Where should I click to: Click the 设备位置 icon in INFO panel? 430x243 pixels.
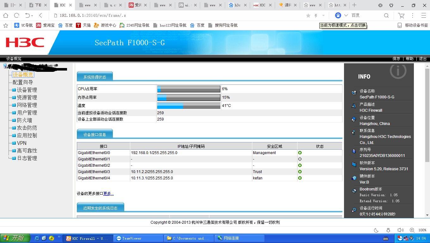[x=354, y=119]
